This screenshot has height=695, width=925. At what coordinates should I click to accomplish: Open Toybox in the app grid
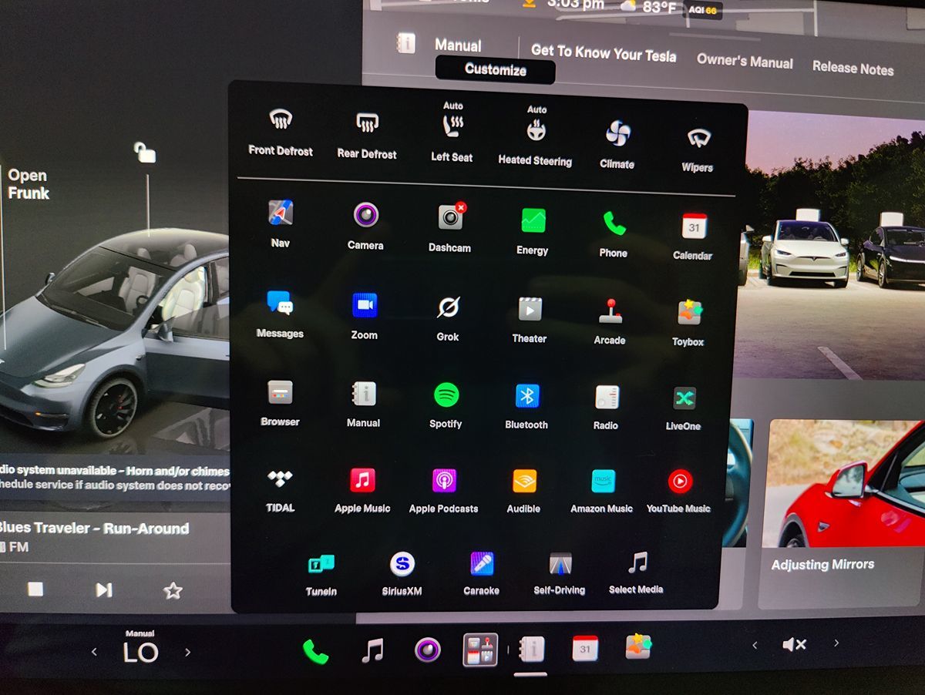point(688,323)
